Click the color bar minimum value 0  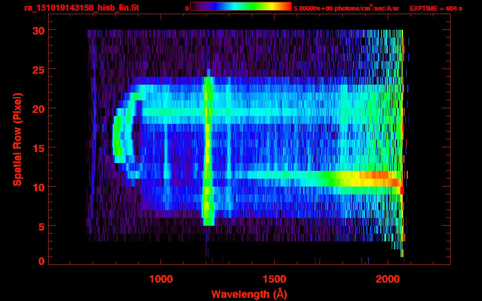[x=187, y=8]
